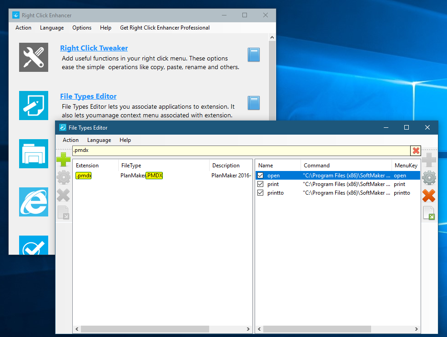Click the File Types Editor tile icon
447x337 pixels.
click(x=34, y=106)
